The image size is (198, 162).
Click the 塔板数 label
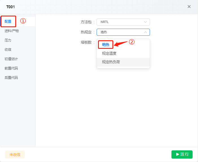86,42
